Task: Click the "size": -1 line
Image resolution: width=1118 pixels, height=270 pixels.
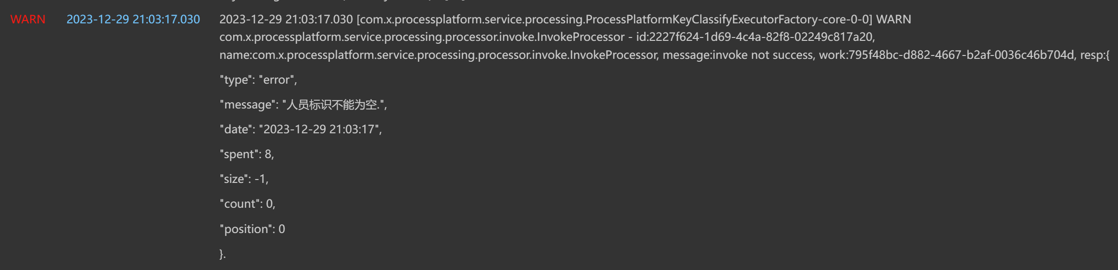Action: [244, 179]
